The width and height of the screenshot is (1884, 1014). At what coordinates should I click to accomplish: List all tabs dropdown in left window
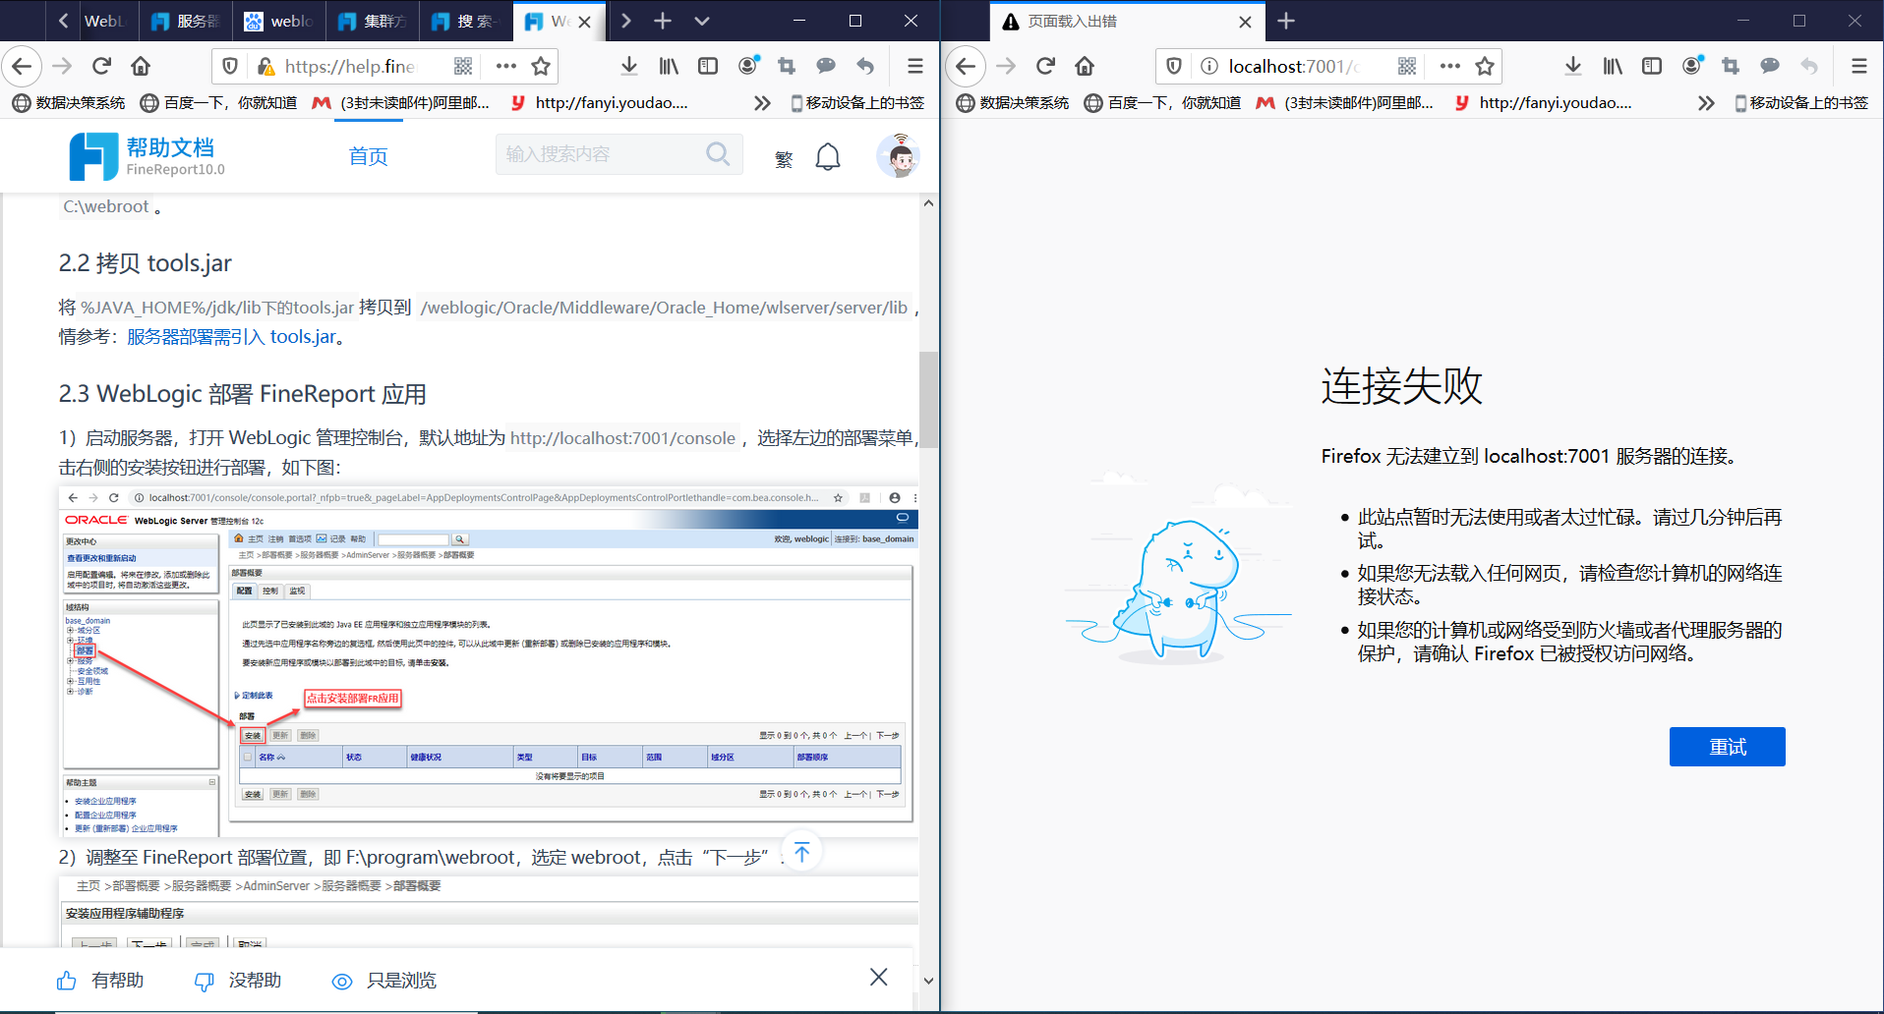pyautogui.click(x=702, y=21)
